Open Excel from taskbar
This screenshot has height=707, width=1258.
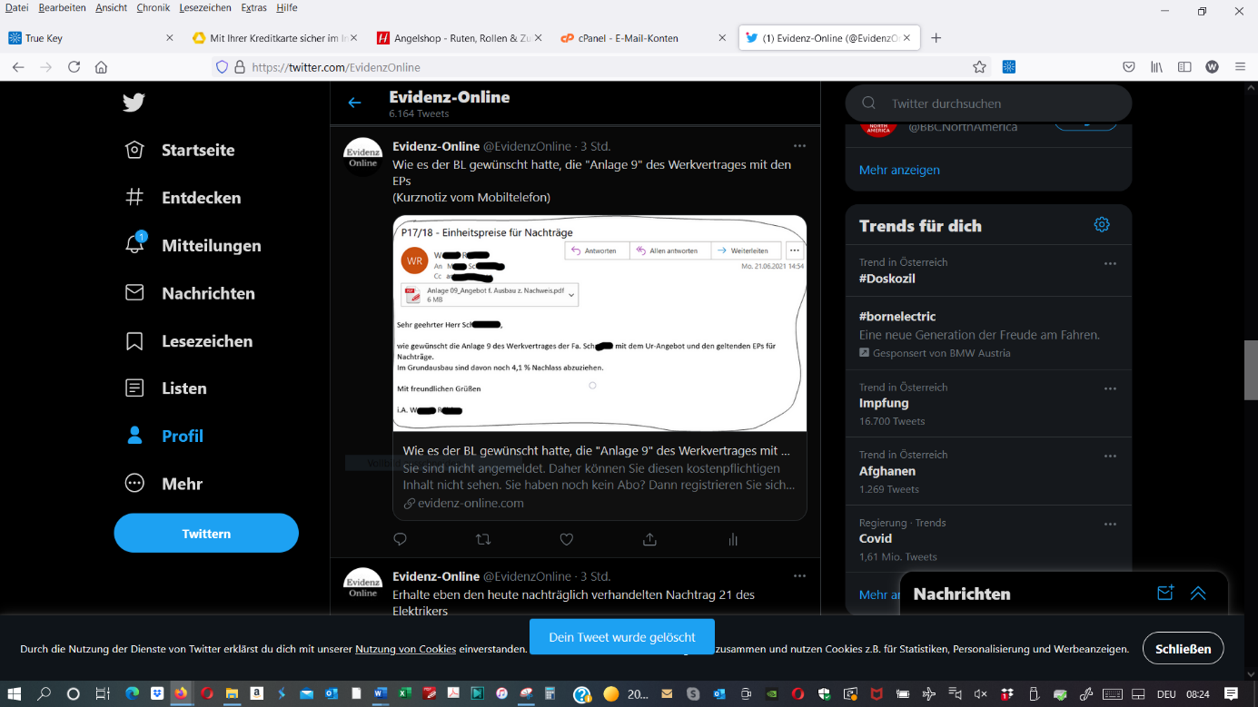click(405, 694)
